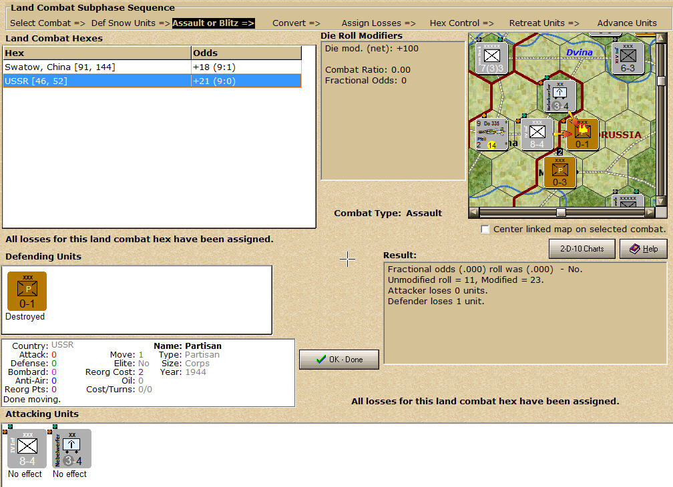The width and height of the screenshot is (673, 487).
Task: Click the Unmodified roll = 11 result line
Action: [466, 280]
